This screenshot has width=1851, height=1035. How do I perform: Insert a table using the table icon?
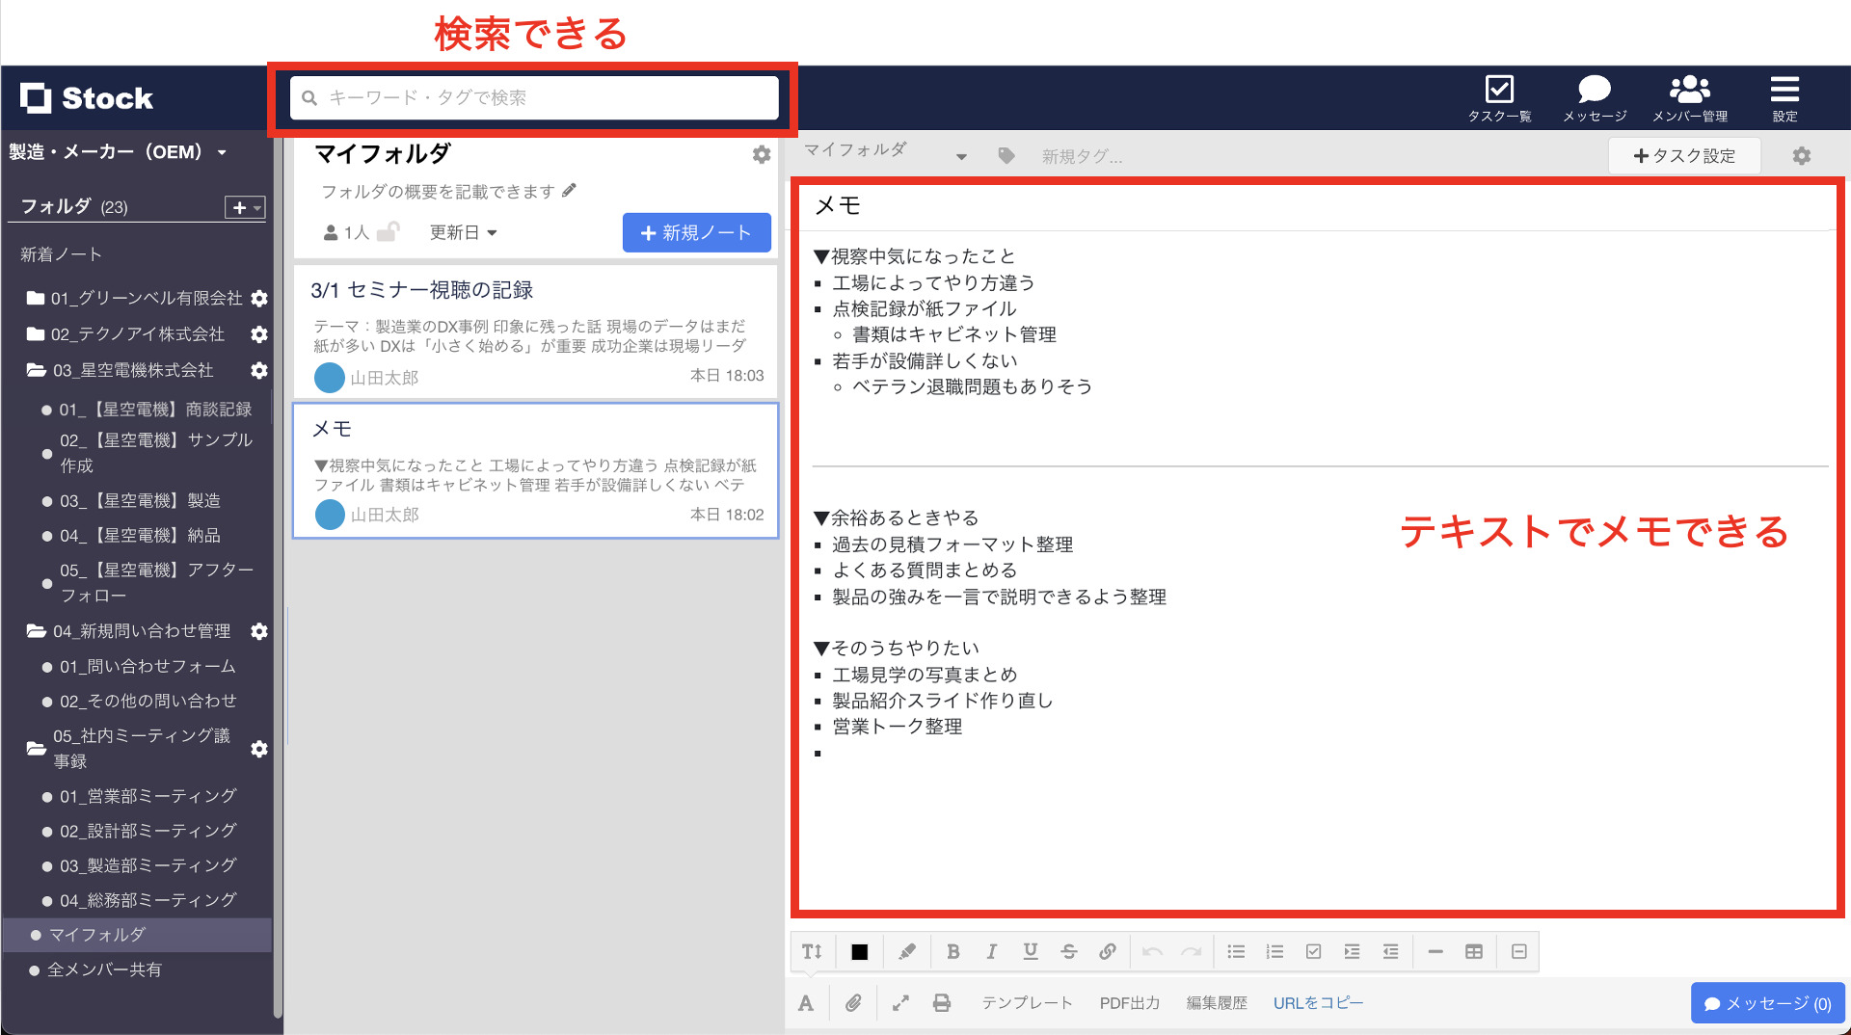coord(1473,951)
